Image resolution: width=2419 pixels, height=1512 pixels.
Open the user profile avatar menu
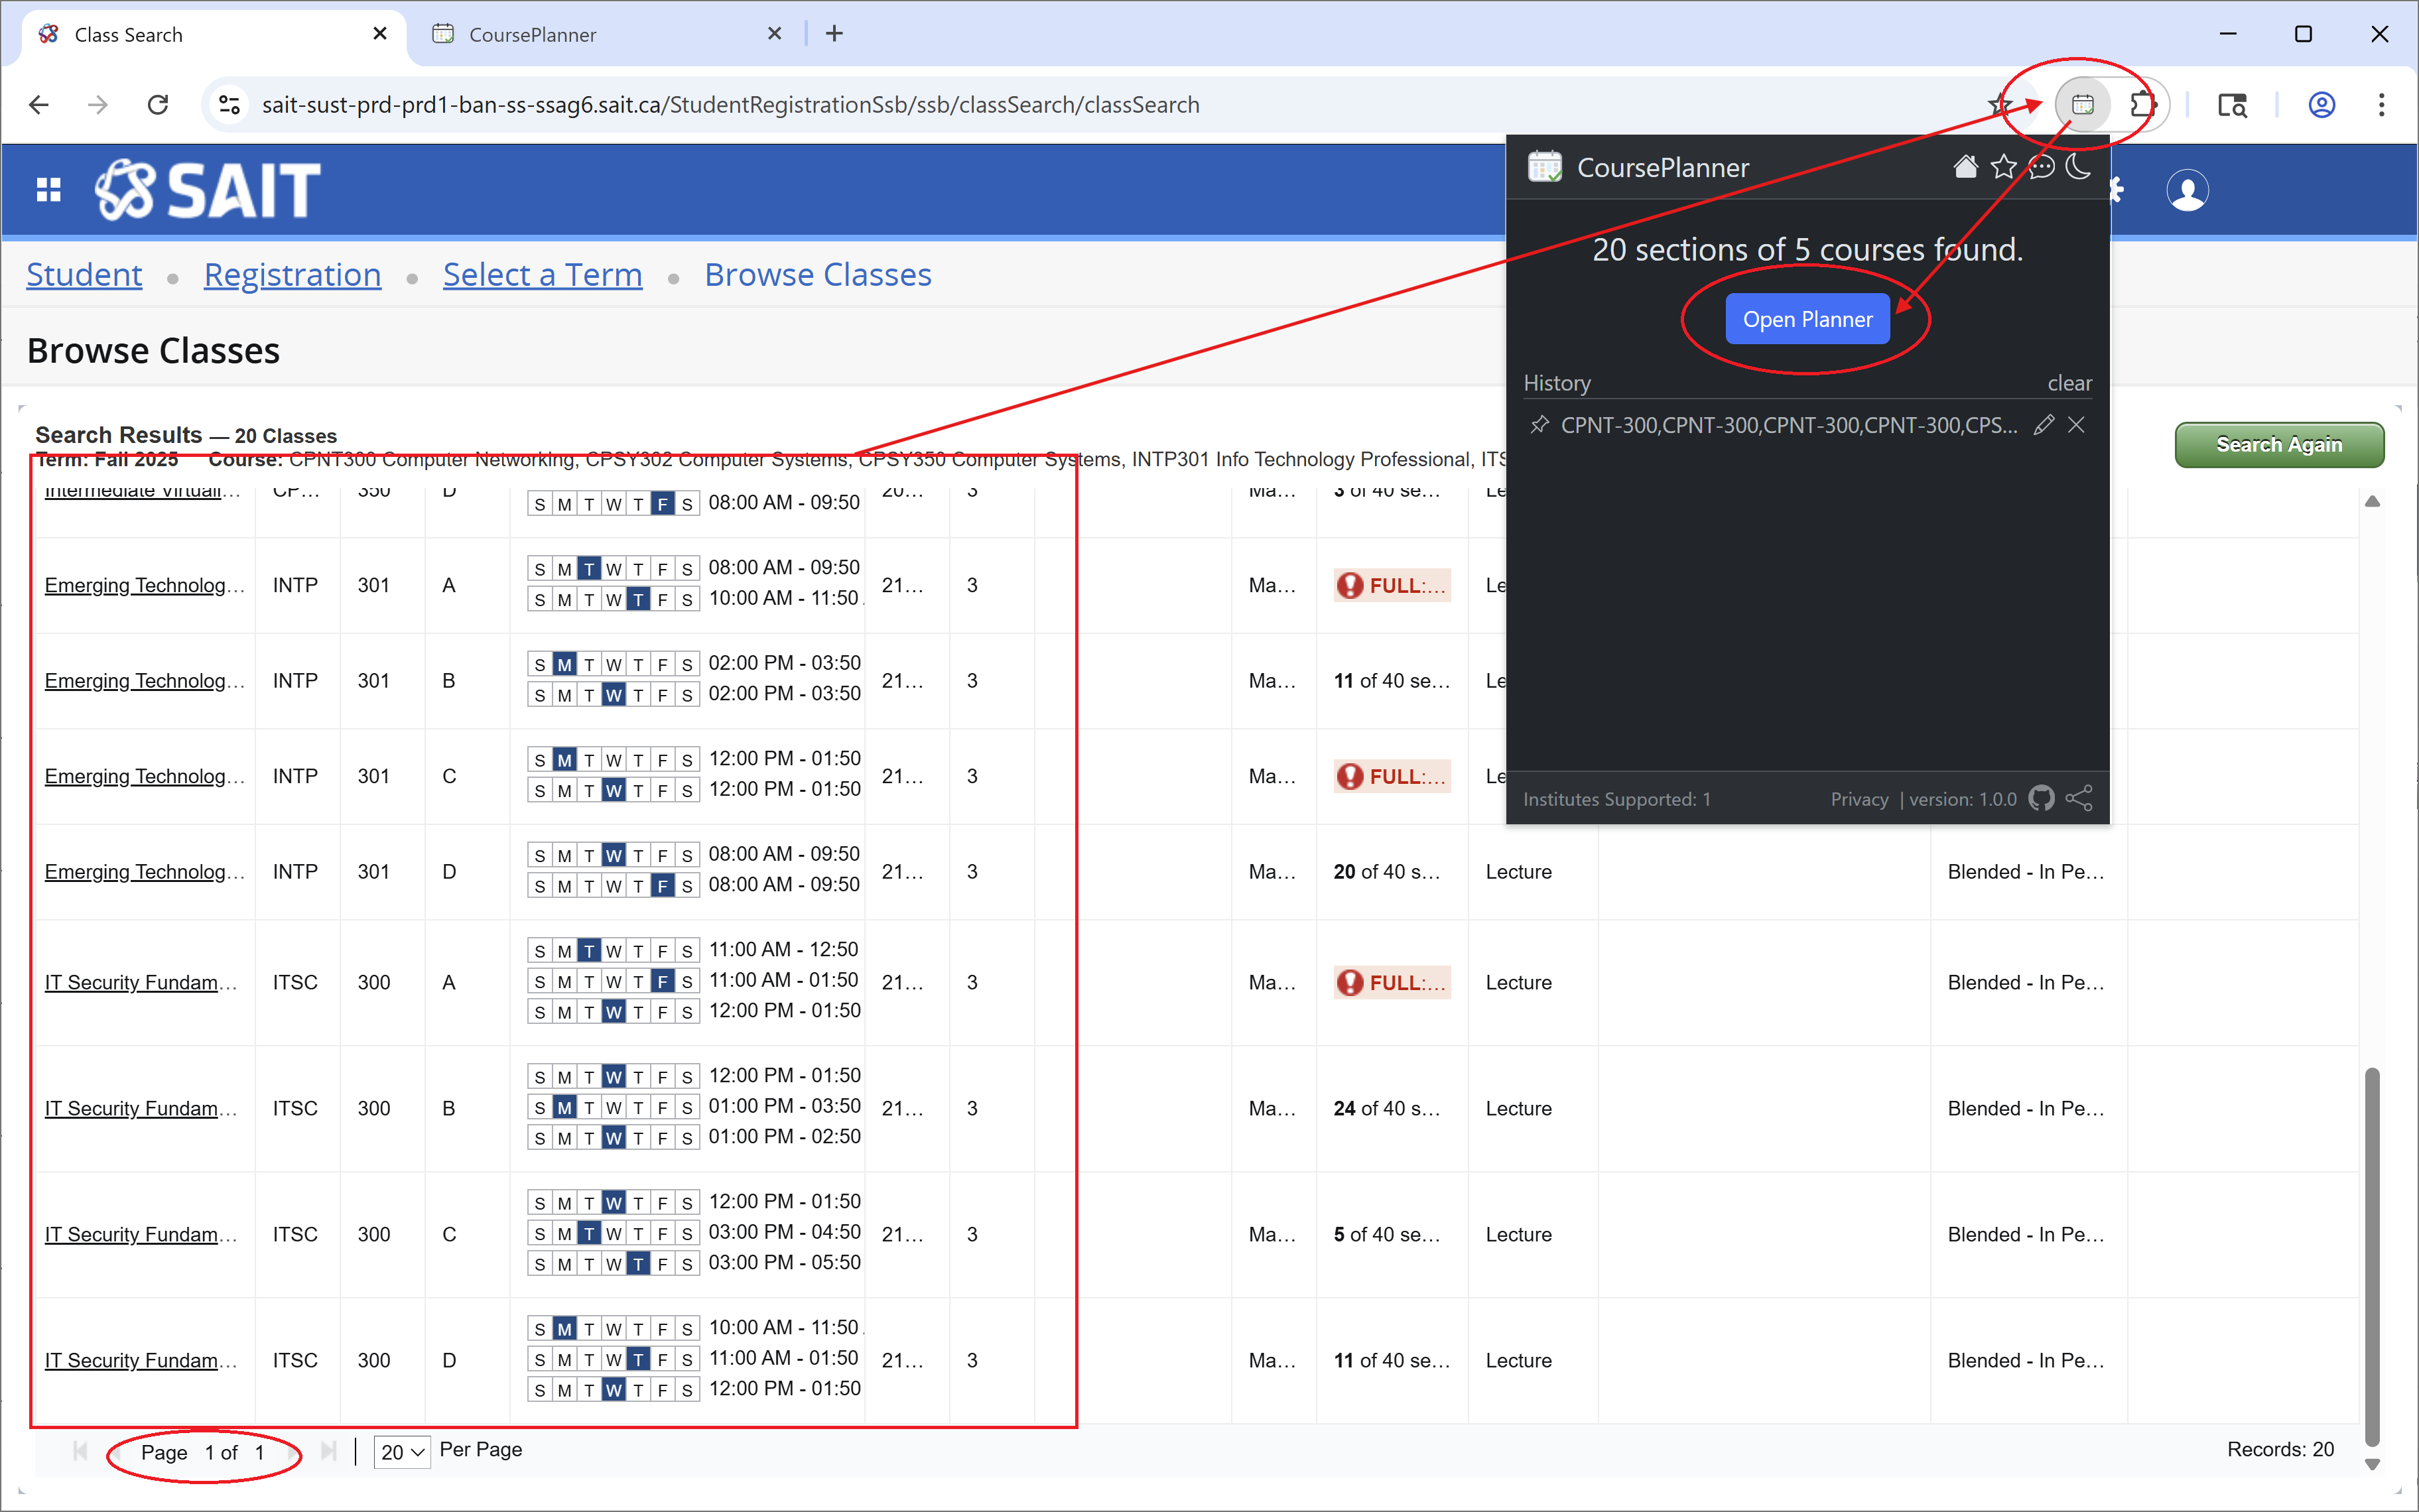(2187, 191)
